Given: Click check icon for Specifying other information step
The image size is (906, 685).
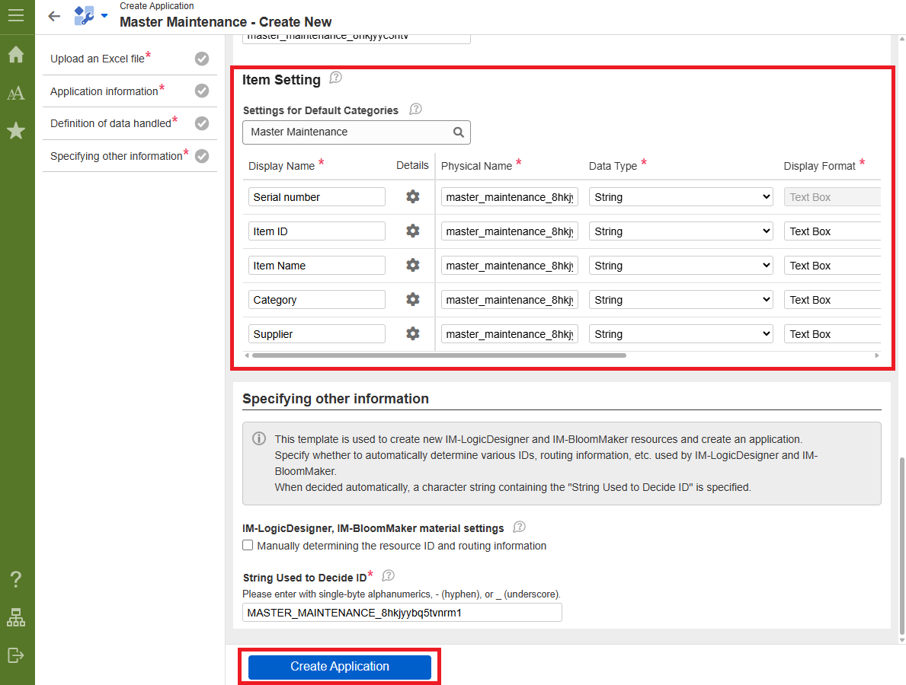Looking at the screenshot, I should click(x=202, y=156).
